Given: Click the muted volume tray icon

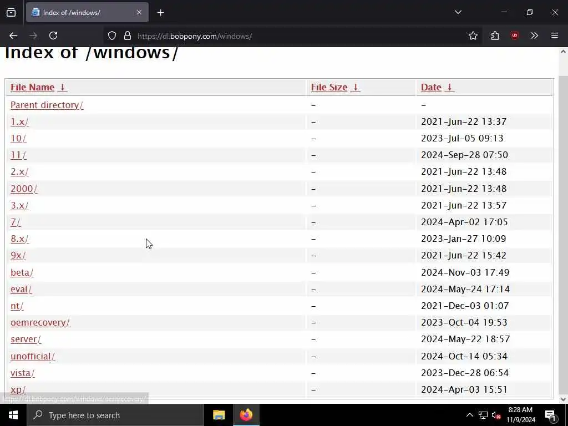Looking at the screenshot, I should 496,415.
